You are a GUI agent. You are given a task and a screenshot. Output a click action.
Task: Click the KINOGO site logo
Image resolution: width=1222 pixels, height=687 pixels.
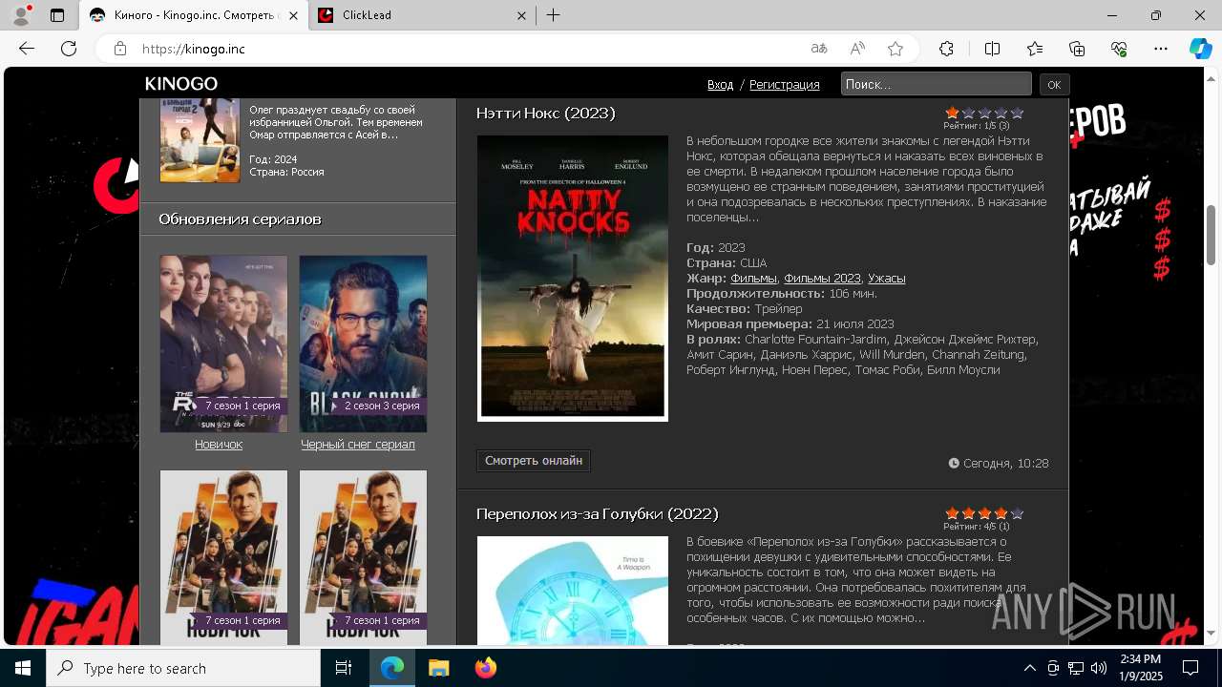pos(181,84)
